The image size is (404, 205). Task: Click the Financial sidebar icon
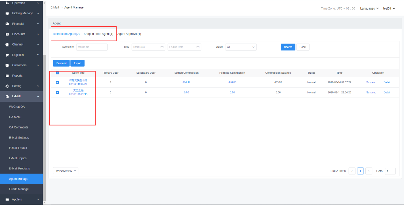tap(7, 24)
